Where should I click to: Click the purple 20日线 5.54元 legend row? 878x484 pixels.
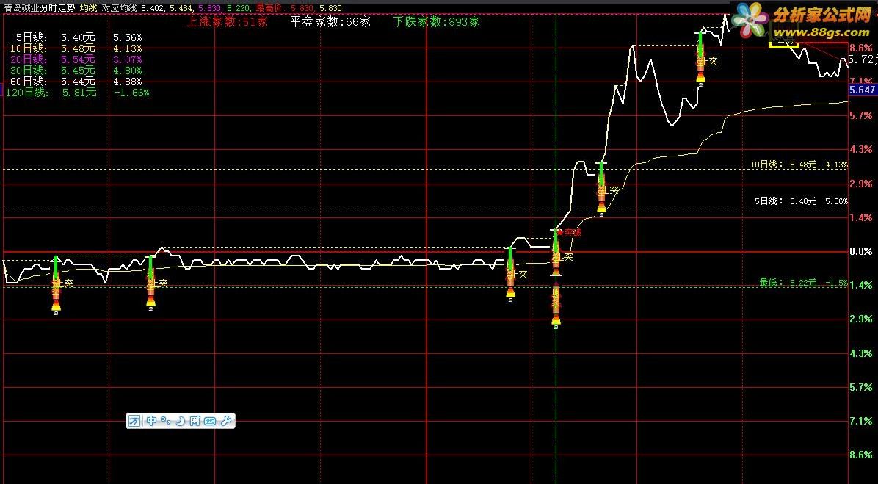pos(76,59)
